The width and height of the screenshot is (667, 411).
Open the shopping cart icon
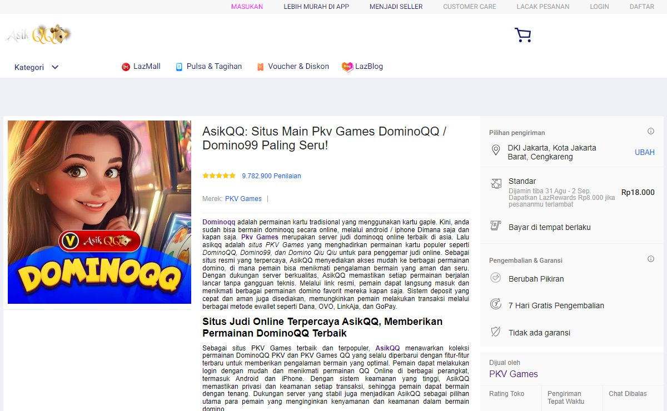tap(522, 35)
